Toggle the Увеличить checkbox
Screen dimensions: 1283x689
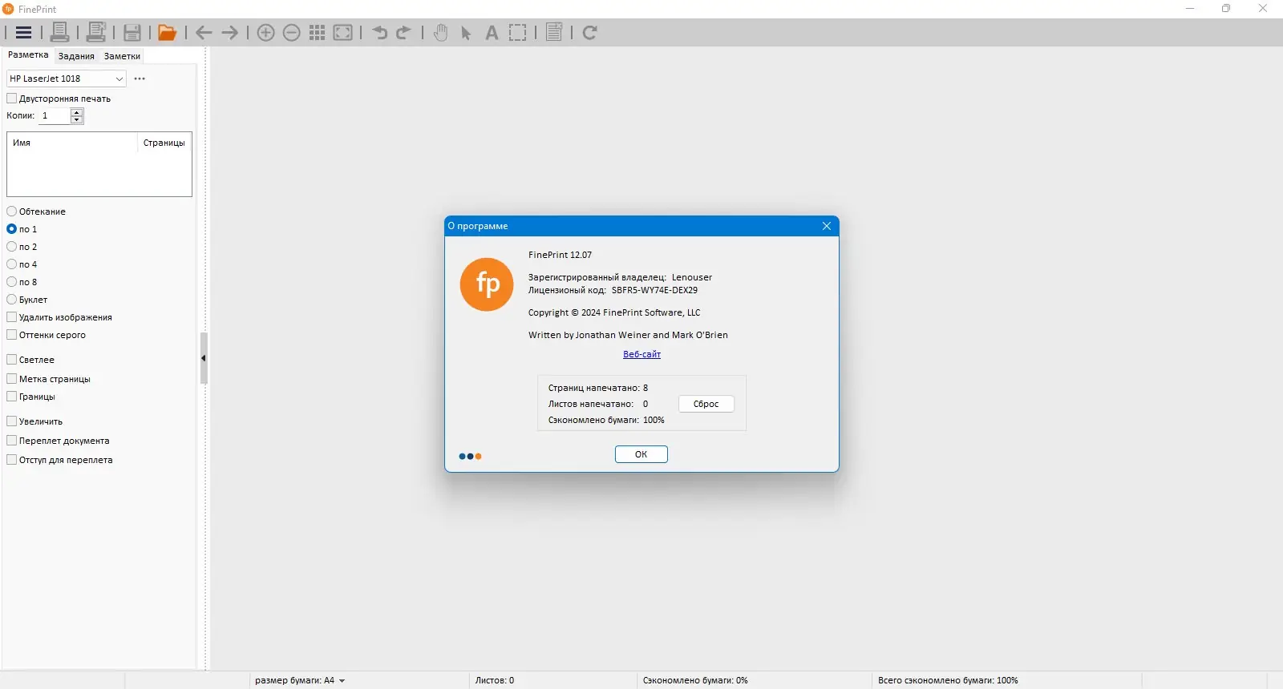pos(12,421)
